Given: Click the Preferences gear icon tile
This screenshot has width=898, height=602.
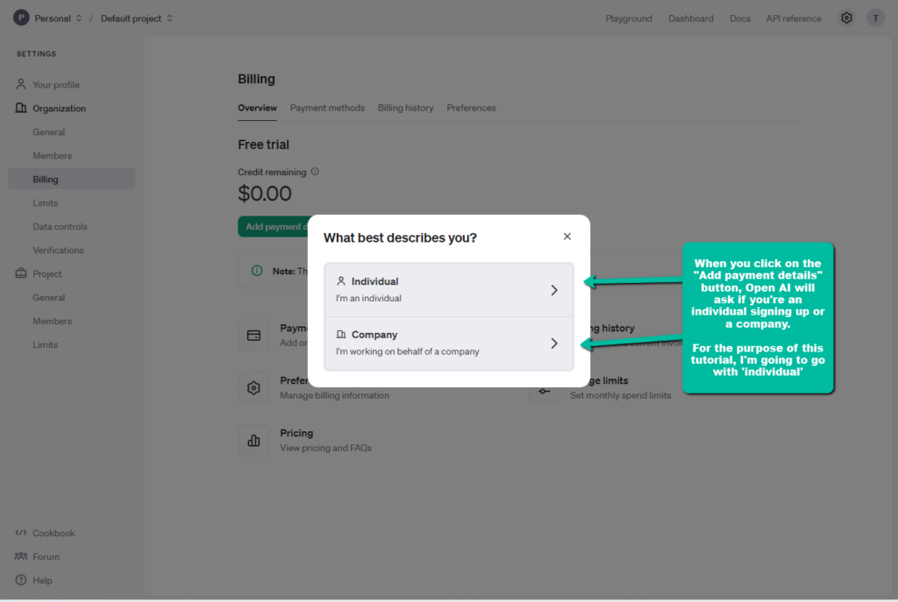Looking at the screenshot, I should click(x=253, y=388).
